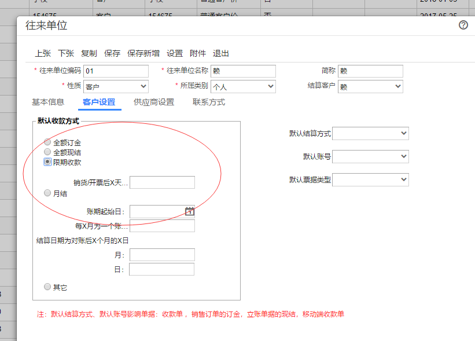Expand the 默认票据类型 dropdown
The height and width of the screenshot is (341, 475).
[x=370, y=180]
